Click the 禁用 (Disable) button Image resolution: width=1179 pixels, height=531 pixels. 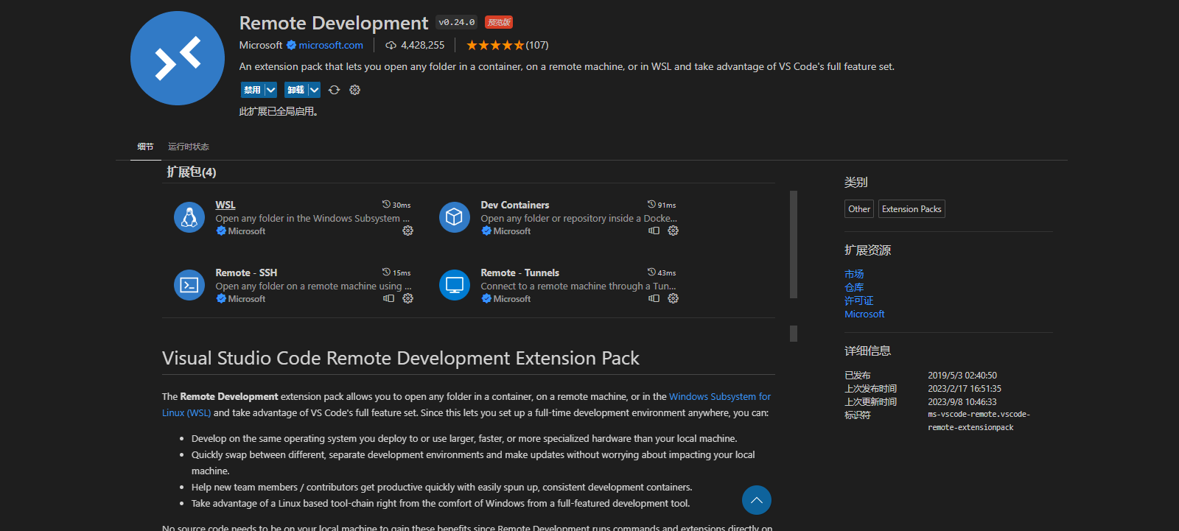point(252,90)
